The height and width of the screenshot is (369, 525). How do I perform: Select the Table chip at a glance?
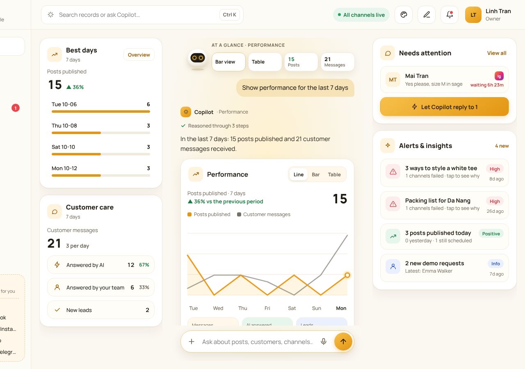coord(265,62)
